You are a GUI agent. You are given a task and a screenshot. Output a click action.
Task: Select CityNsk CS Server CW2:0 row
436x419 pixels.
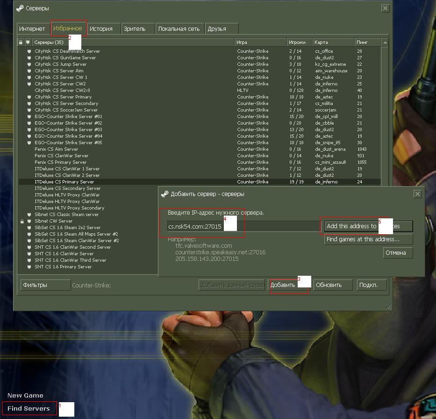click(200, 90)
